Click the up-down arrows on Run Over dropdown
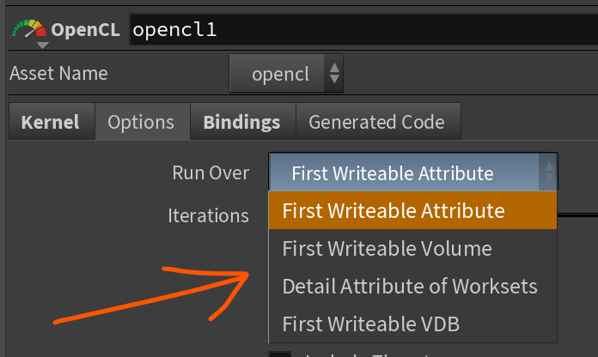This screenshot has width=598, height=357. (x=547, y=172)
